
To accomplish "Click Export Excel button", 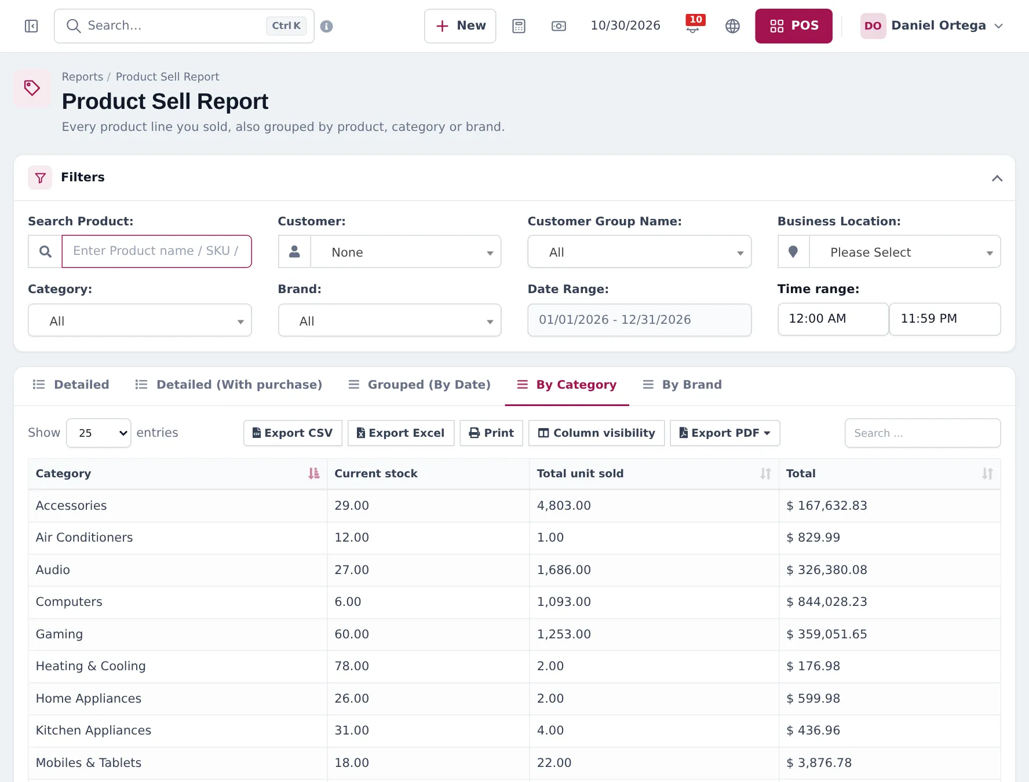I will tap(400, 433).
